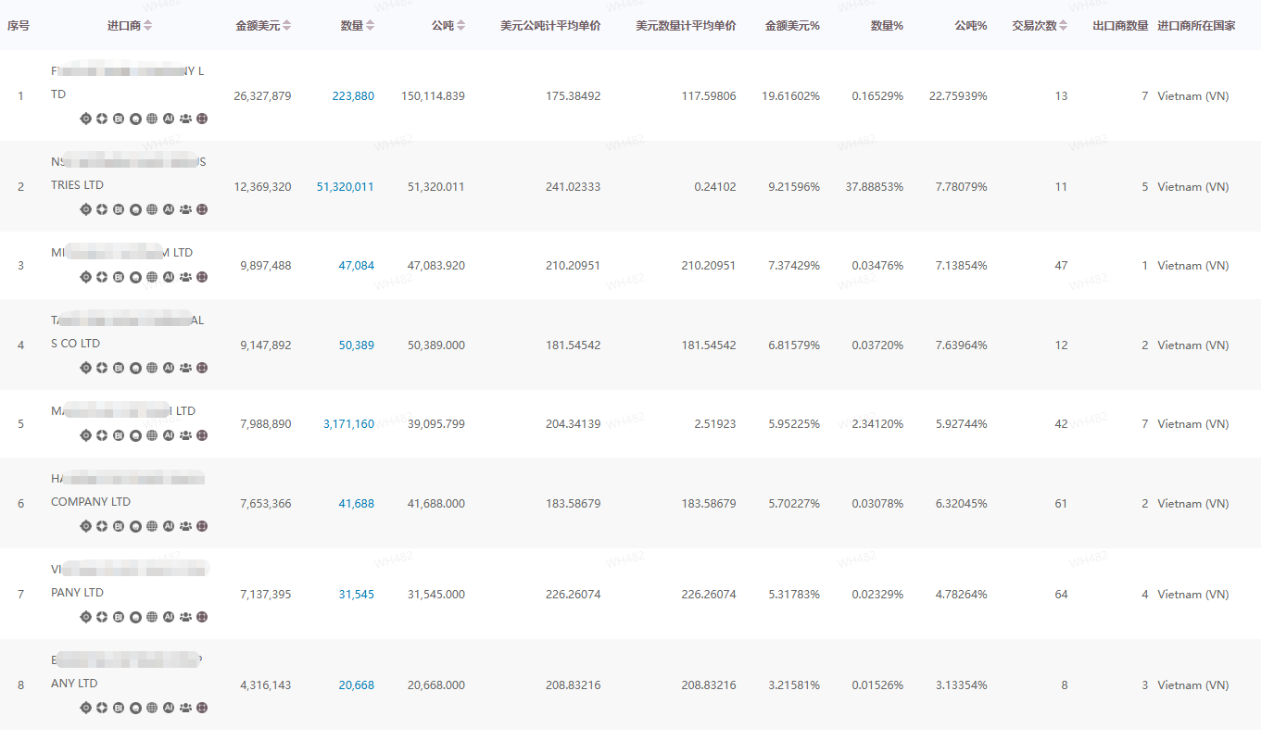Click the AI icon in row 8

(x=169, y=708)
